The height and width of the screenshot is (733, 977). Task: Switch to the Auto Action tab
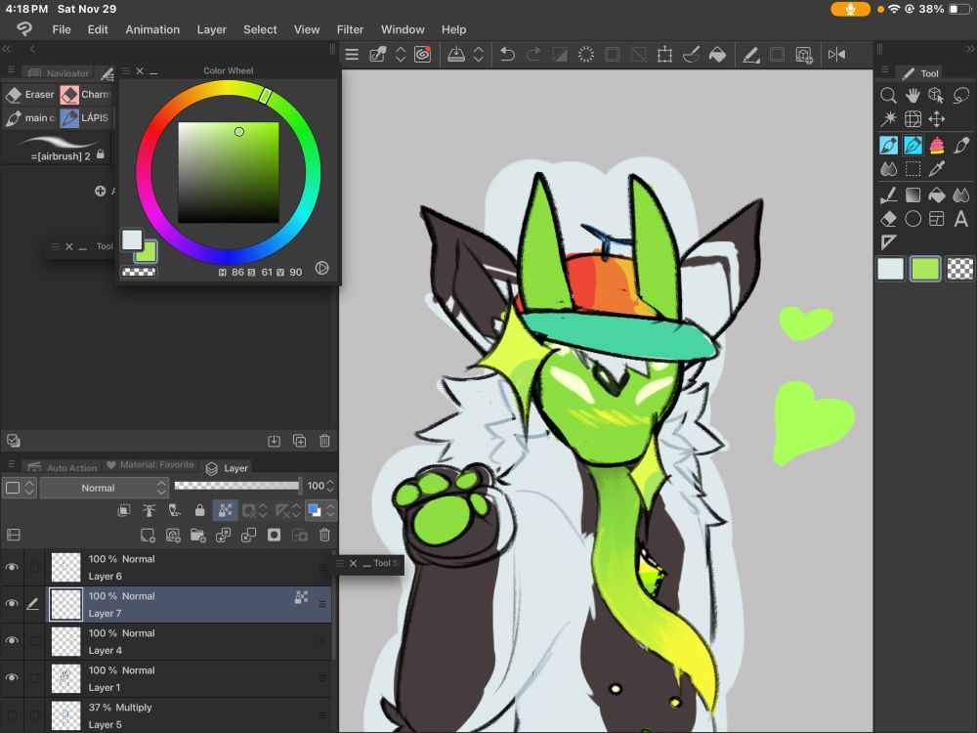click(63, 467)
